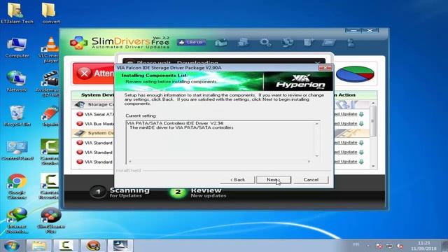Click the pie chart graphic in SlimDrivers
This screenshot has width=448, height=252.
coord(355,74)
